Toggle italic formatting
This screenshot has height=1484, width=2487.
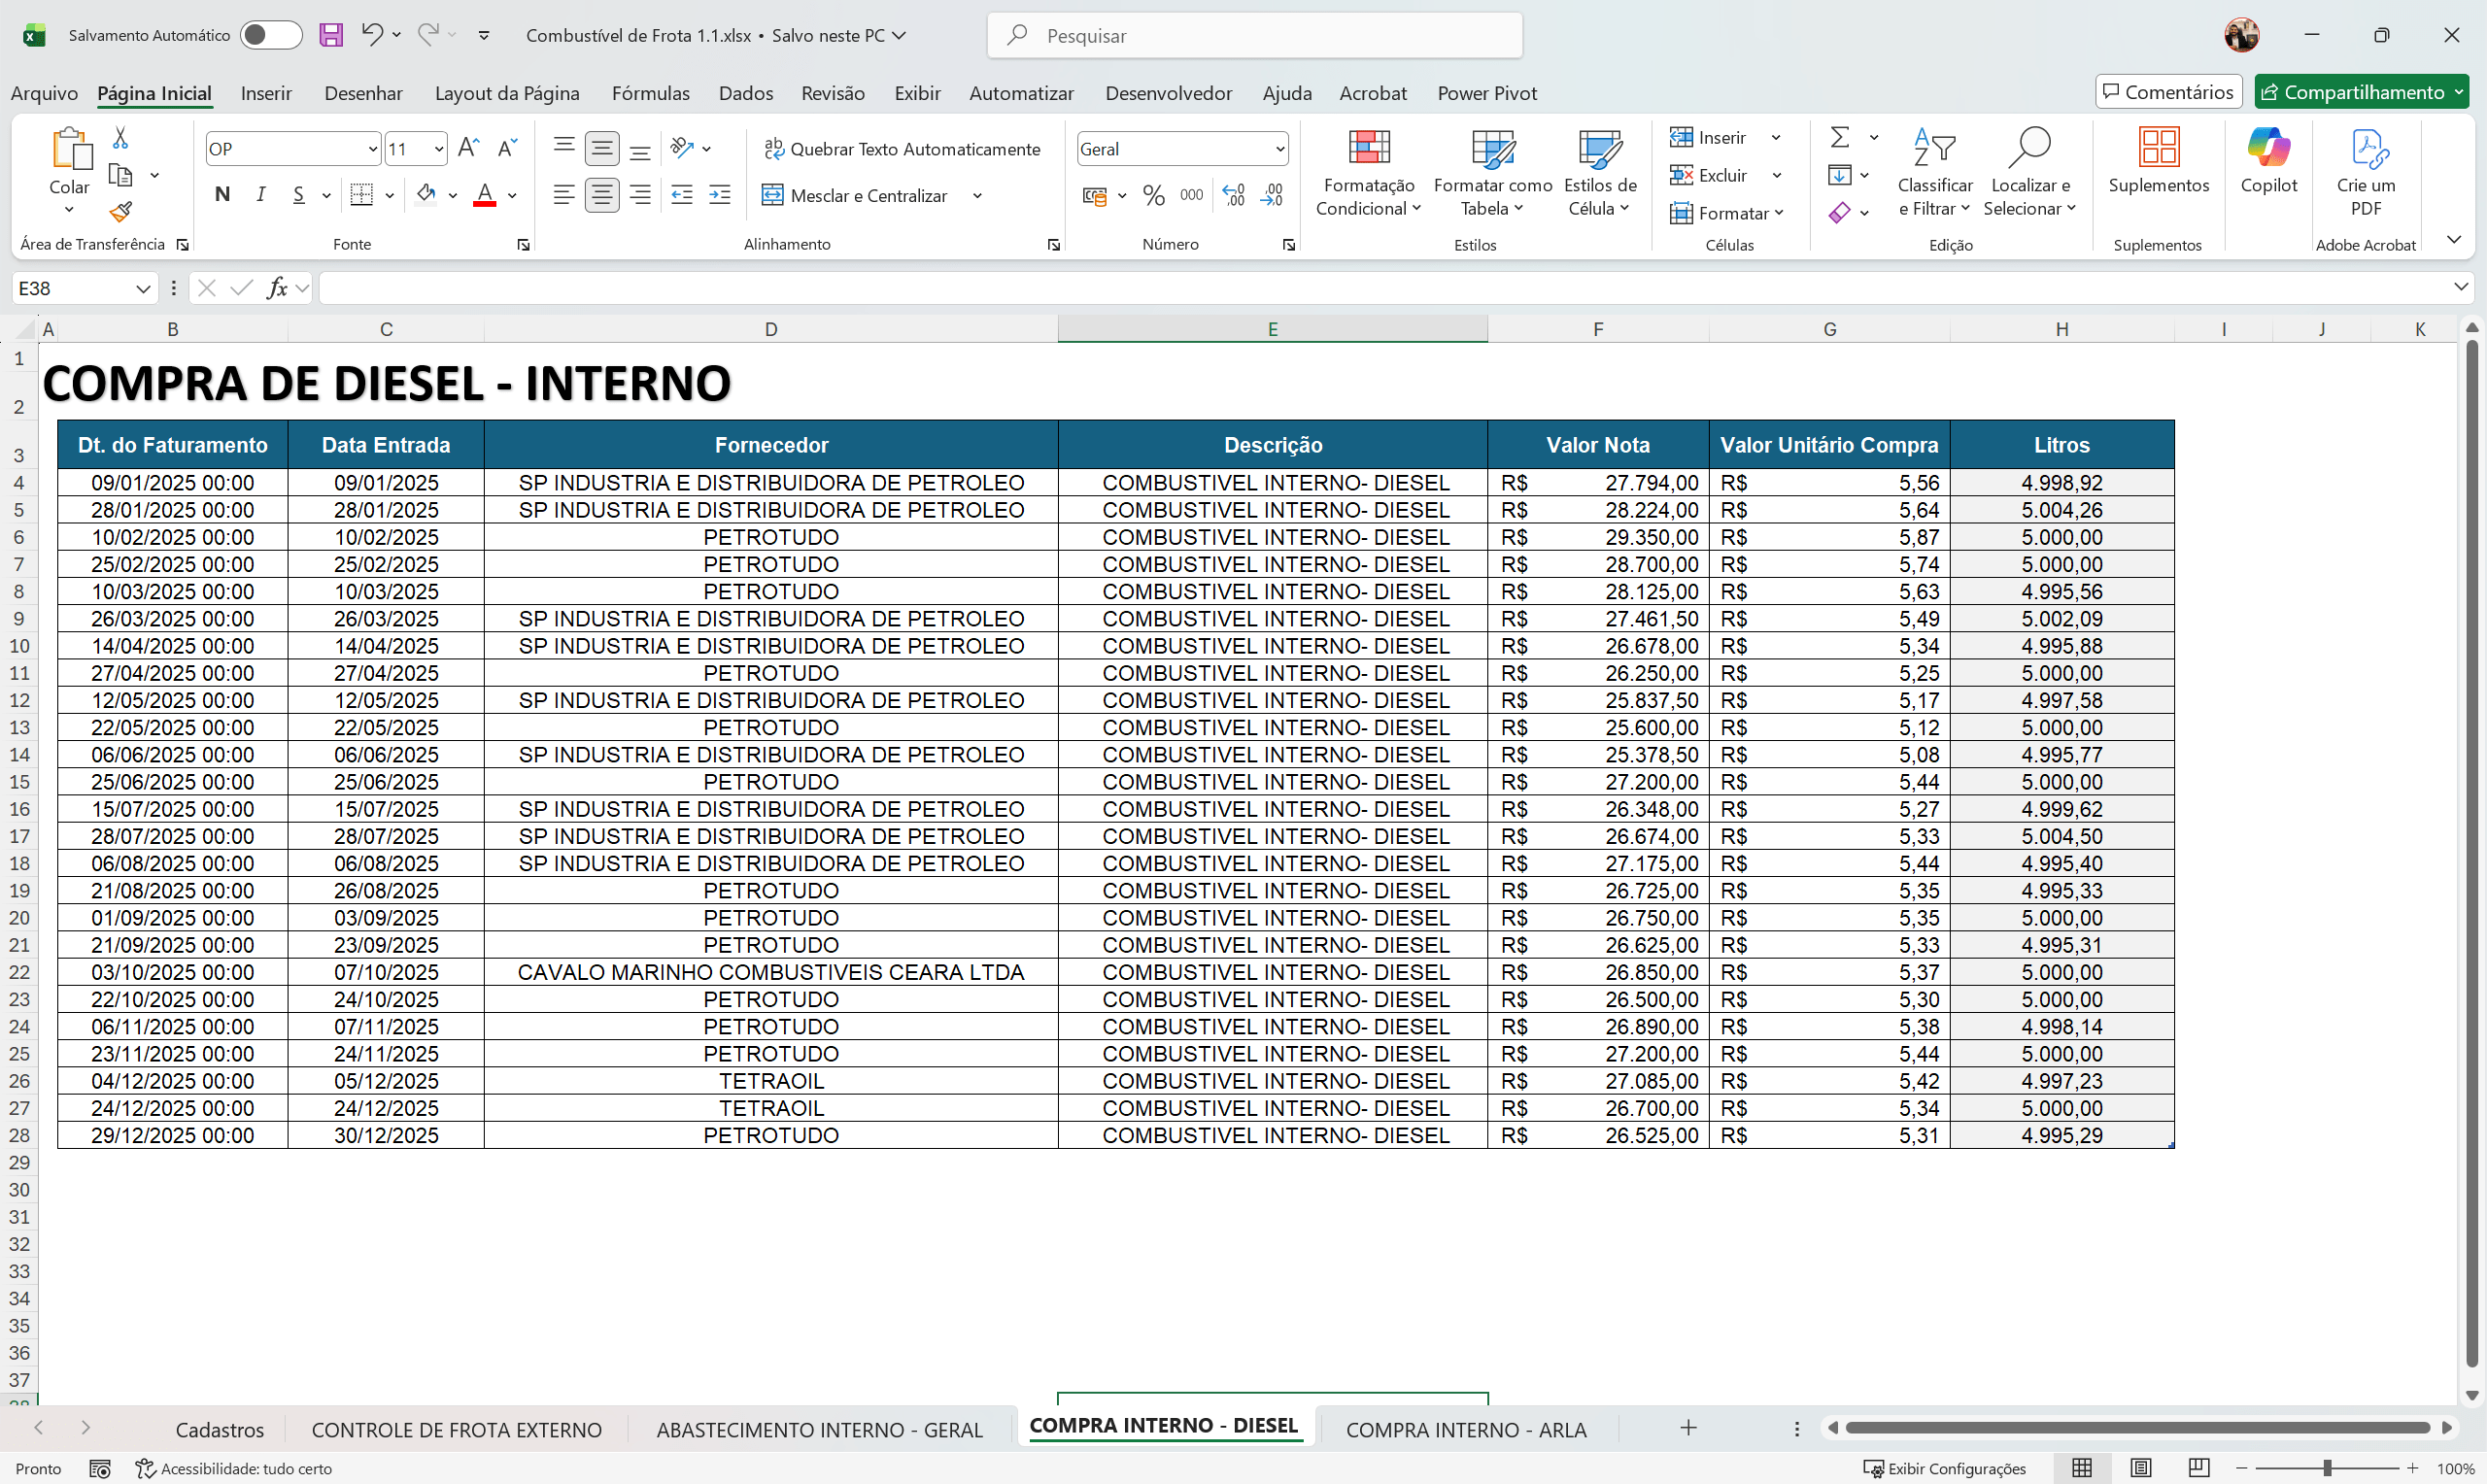[x=260, y=194]
